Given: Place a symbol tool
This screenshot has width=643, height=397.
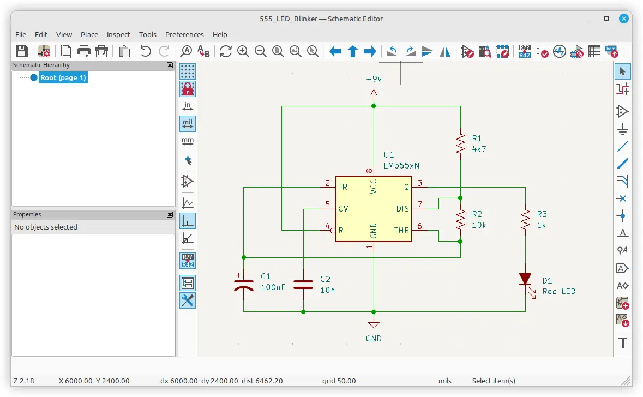Looking at the screenshot, I should tap(622, 111).
